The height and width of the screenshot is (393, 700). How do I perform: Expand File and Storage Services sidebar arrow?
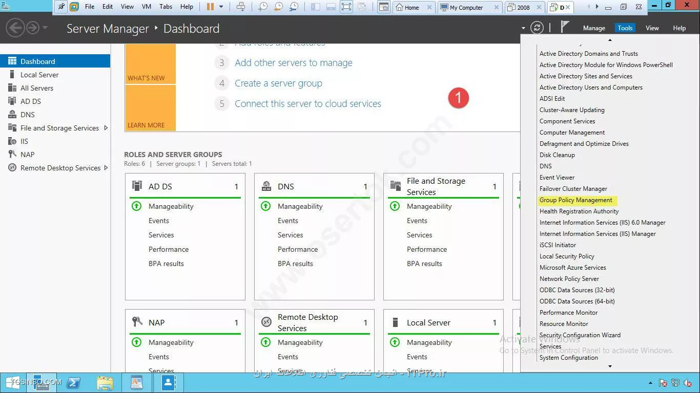[x=106, y=128]
